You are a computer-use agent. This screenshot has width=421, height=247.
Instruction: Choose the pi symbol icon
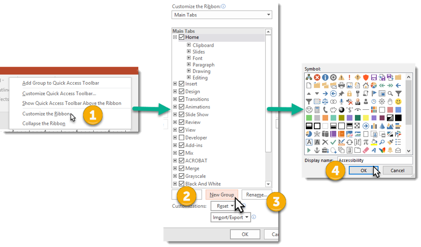point(366,142)
